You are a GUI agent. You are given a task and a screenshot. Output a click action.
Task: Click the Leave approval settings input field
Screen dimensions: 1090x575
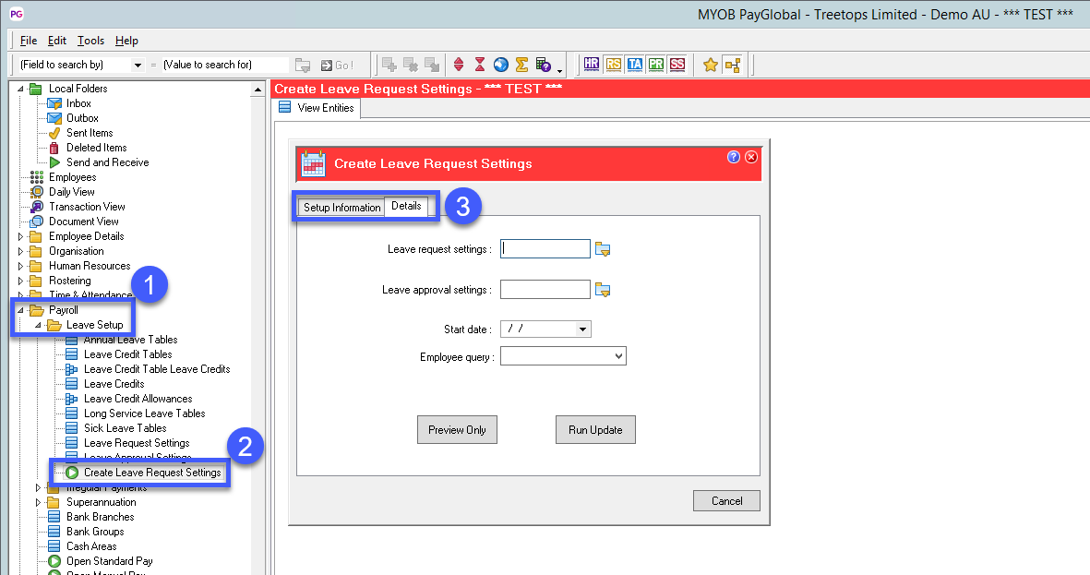[x=545, y=290]
